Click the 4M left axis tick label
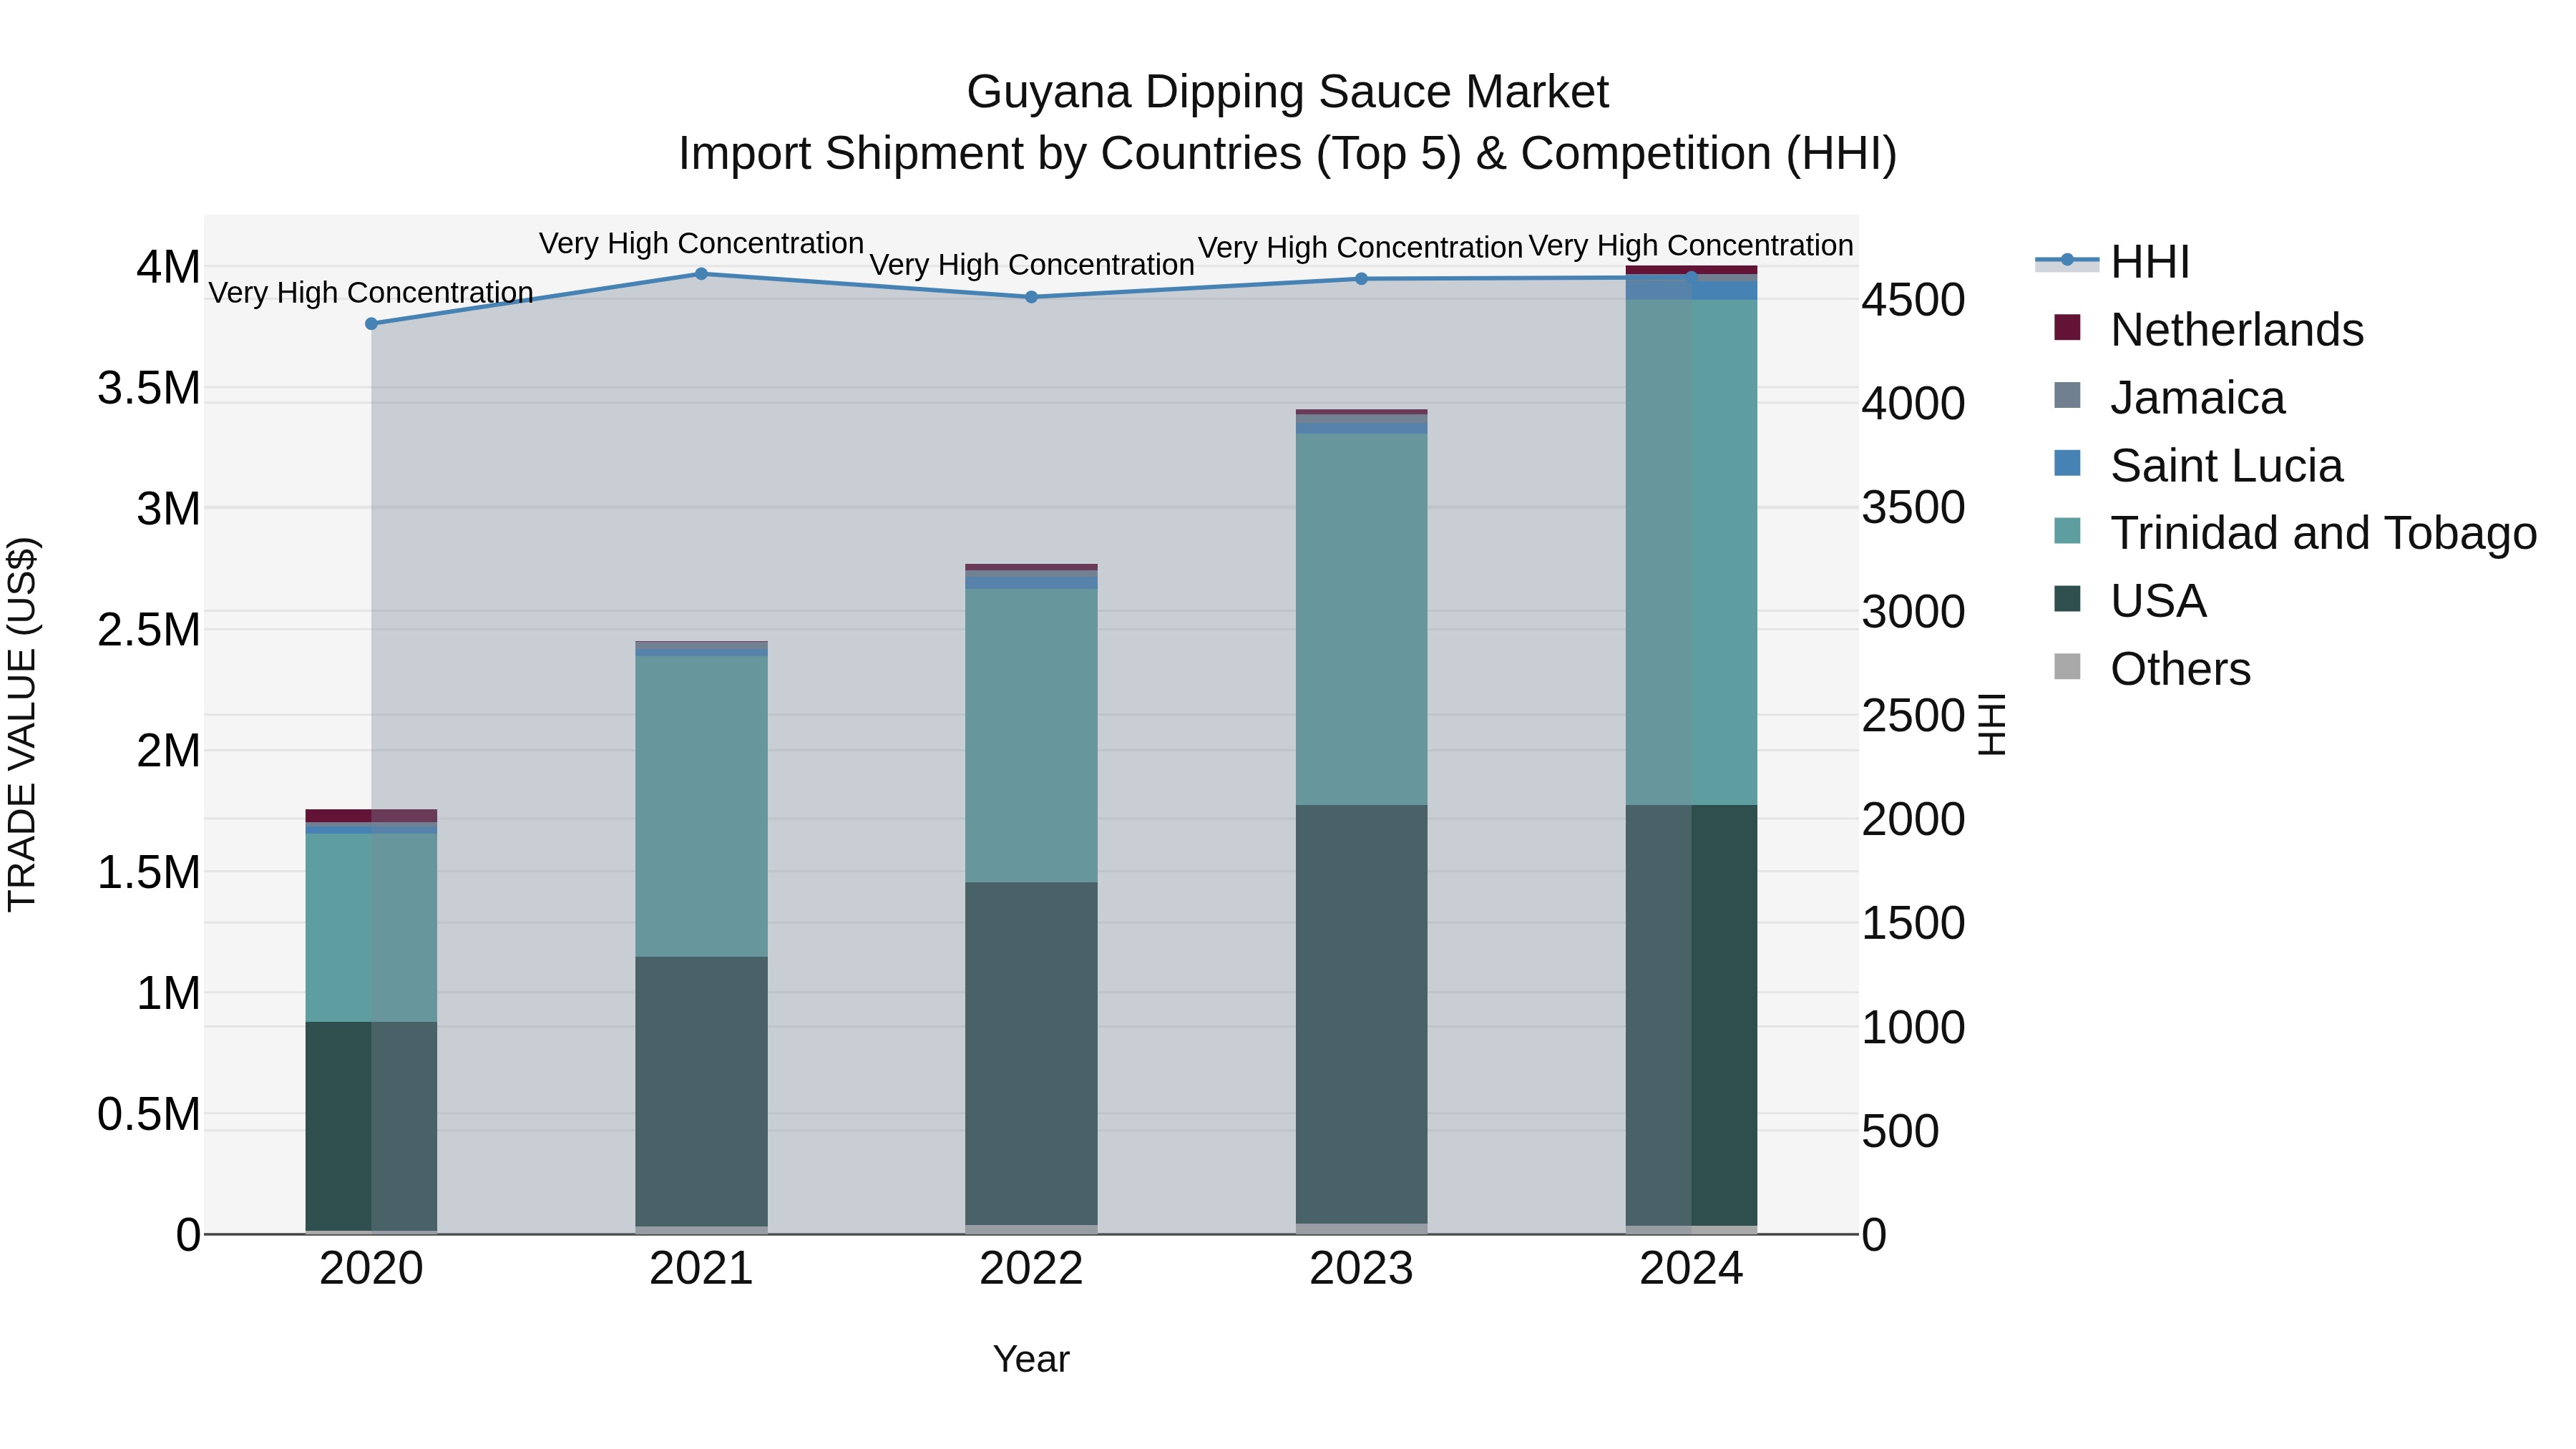2576x1449 pixels. pos(168,267)
